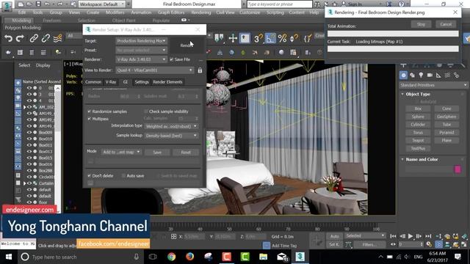Click the Redo arrow icon
Screen dimensions: 470x264
coord(20,38)
